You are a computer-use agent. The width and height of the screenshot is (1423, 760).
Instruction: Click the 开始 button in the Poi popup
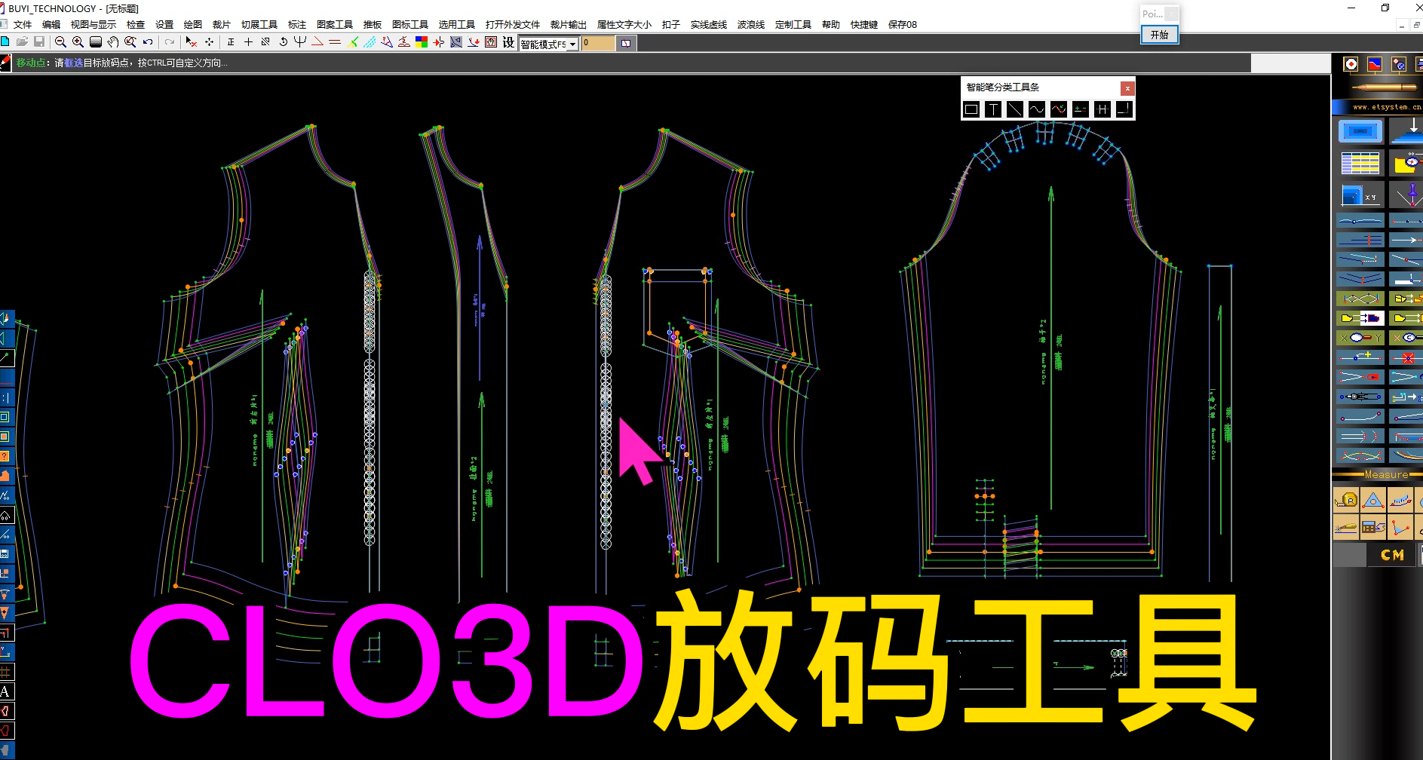[1159, 35]
